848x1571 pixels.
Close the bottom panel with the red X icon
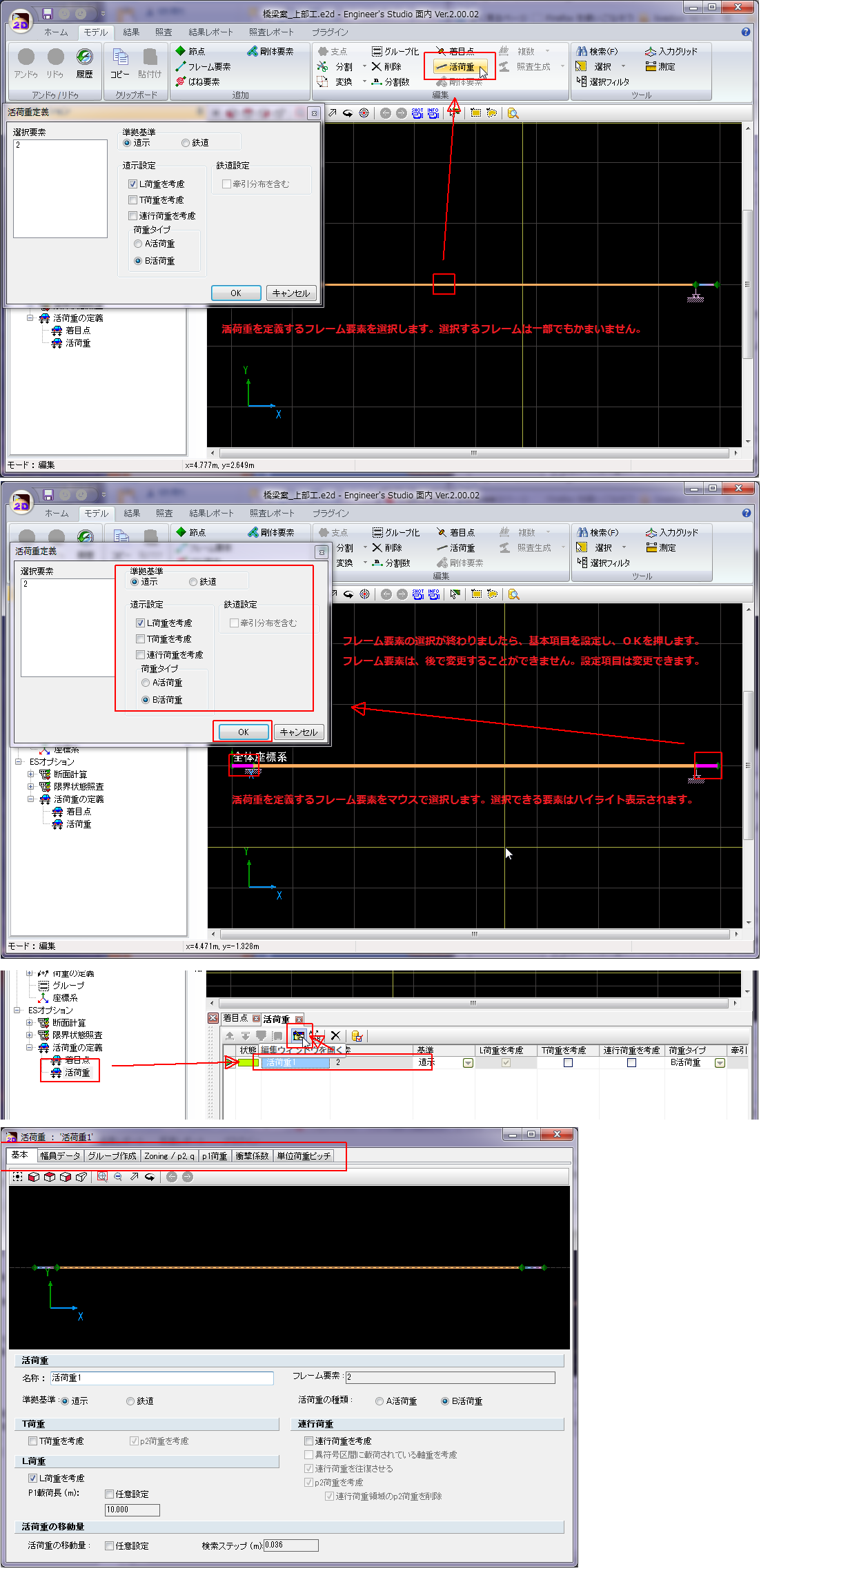click(213, 1018)
